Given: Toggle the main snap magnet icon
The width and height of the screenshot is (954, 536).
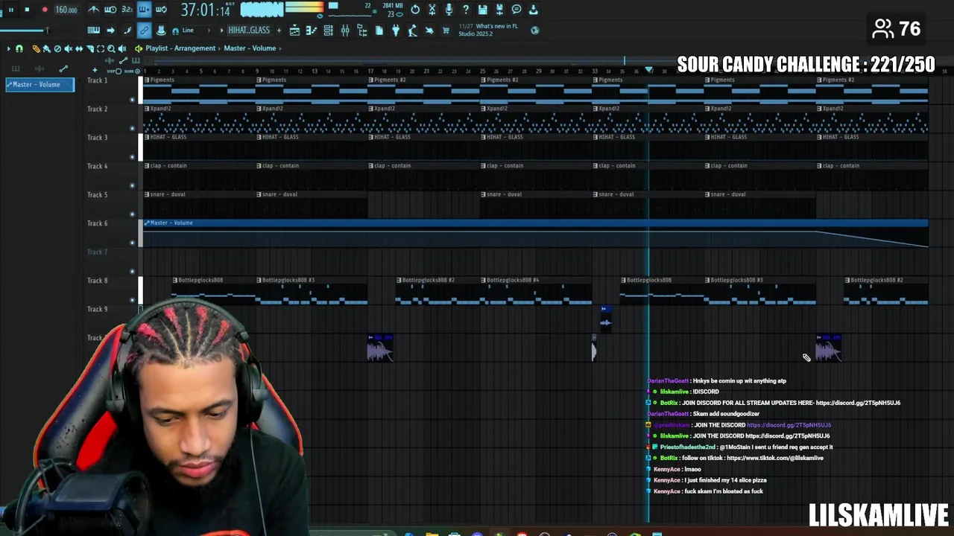Looking at the screenshot, I should pos(175,31).
